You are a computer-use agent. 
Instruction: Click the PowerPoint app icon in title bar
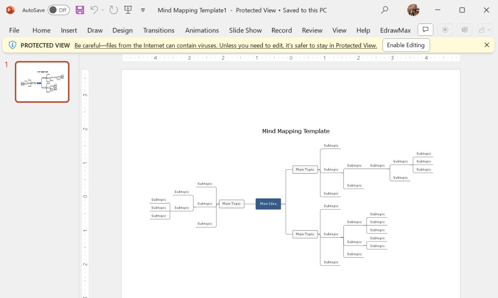(x=11, y=10)
